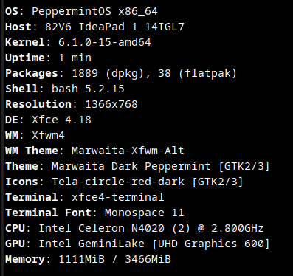Click the WM Theme Marwaita-Xfwm-Alt text
The height and width of the screenshot is (276, 293).
click(94, 151)
